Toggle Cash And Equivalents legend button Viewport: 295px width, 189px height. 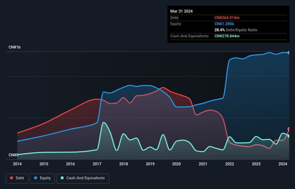click(x=83, y=178)
